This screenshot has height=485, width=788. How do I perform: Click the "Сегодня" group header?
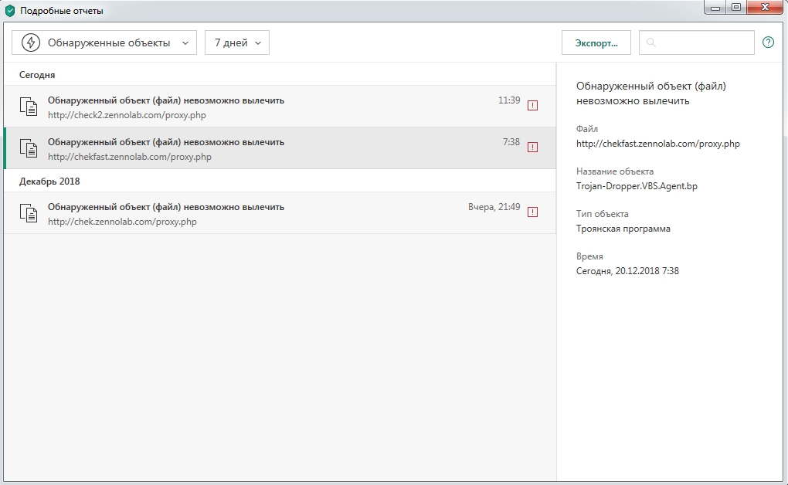coord(37,75)
